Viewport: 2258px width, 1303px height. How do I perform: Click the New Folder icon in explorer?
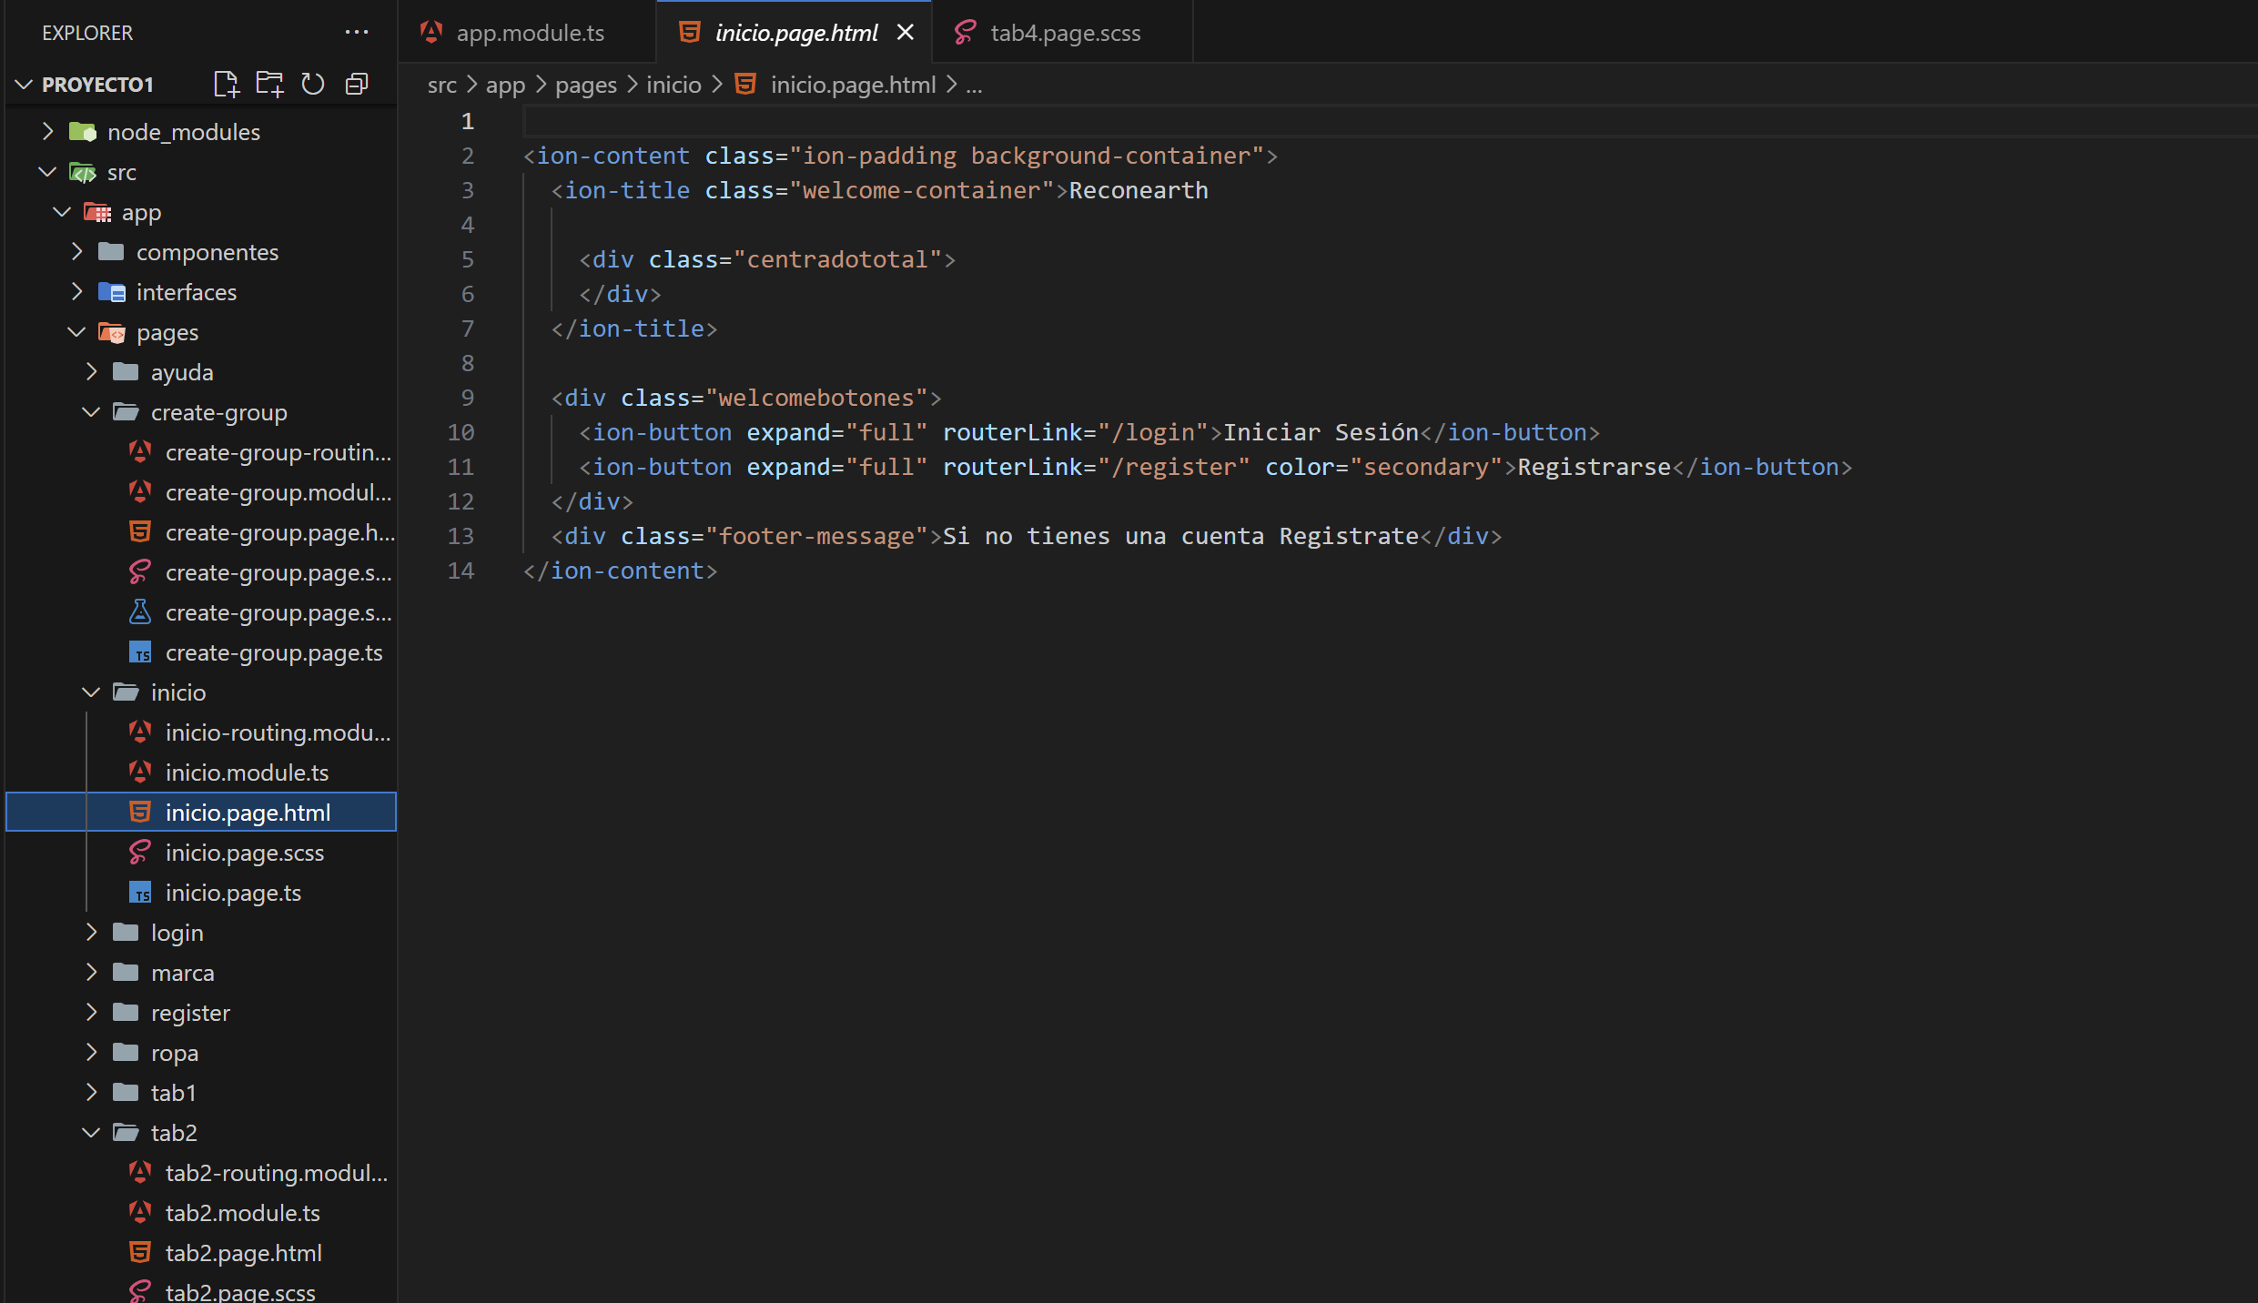(x=269, y=84)
